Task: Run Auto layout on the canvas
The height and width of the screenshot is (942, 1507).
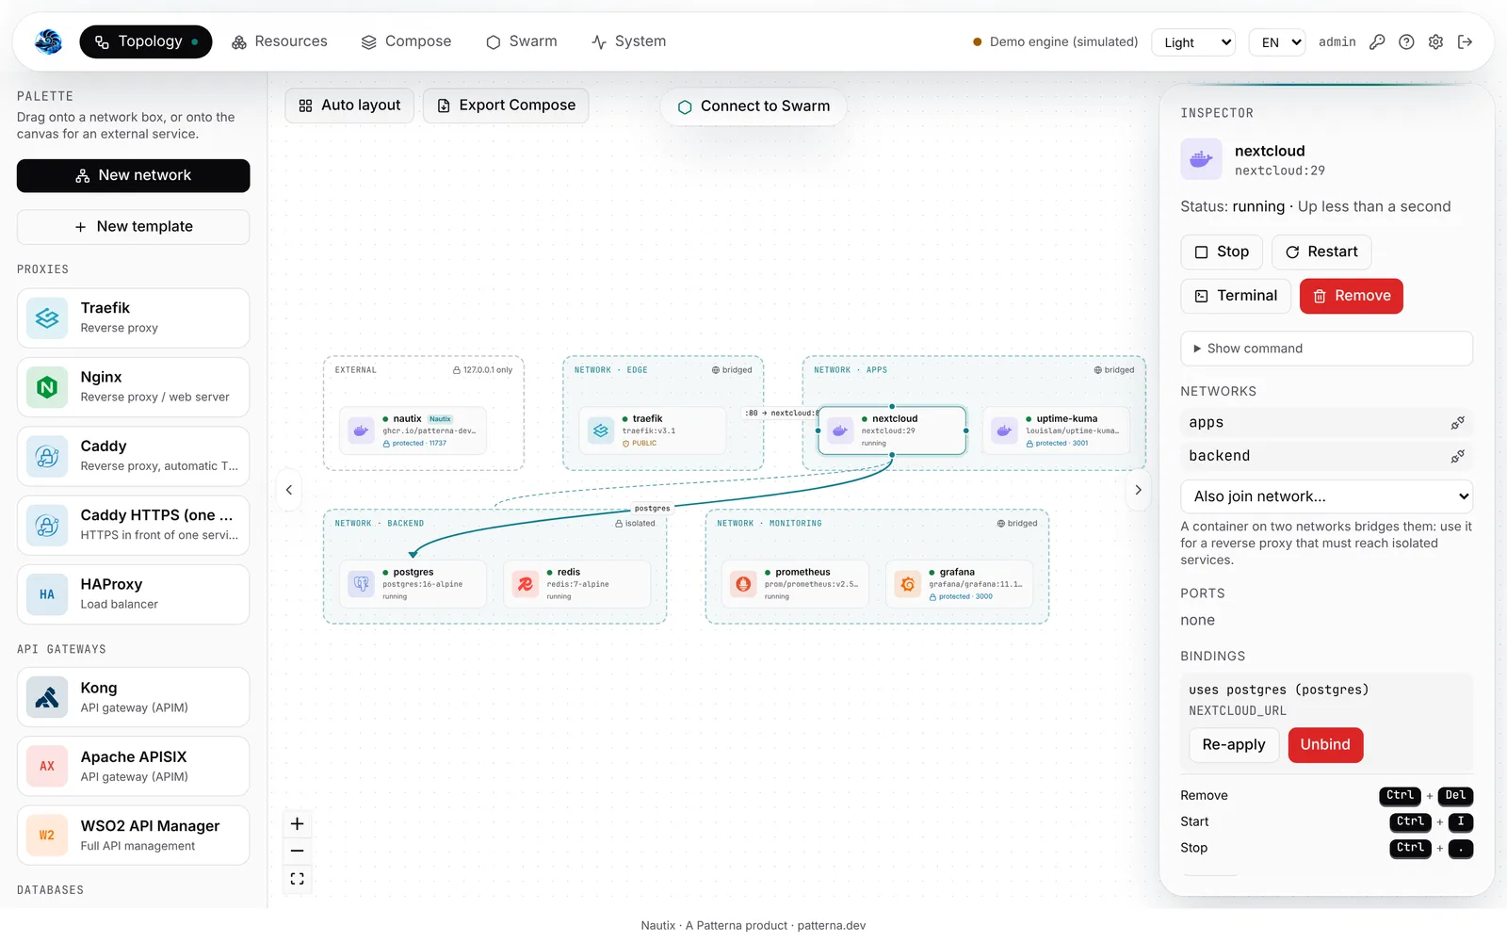Action: click(349, 106)
